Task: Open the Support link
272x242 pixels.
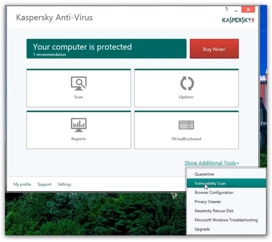Action: pos(45,184)
